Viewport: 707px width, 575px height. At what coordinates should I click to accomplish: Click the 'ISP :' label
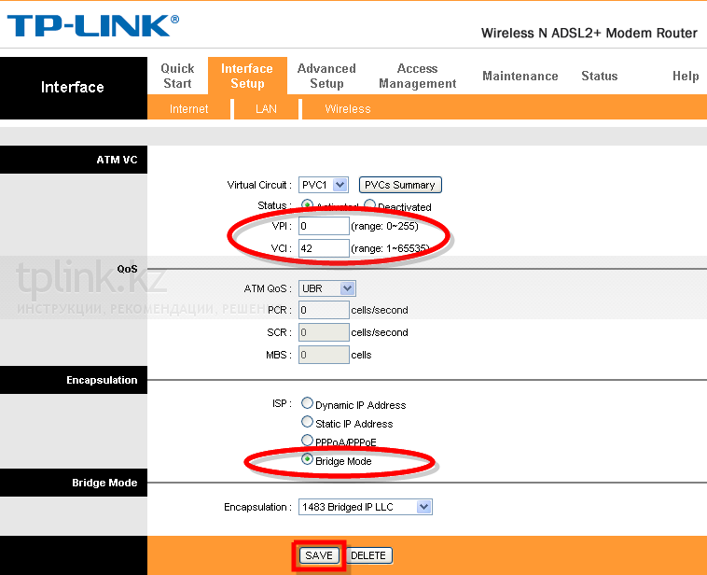pyautogui.click(x=283, y=403)
